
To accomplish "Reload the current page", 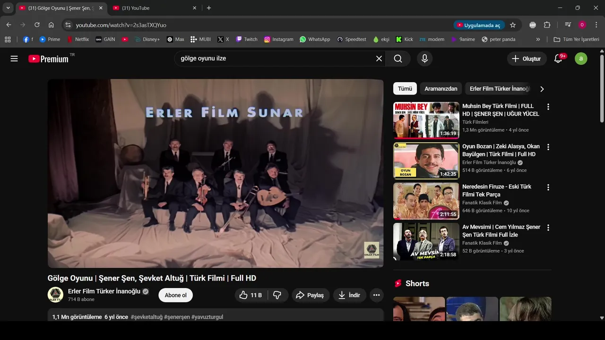I will [37, 25].
